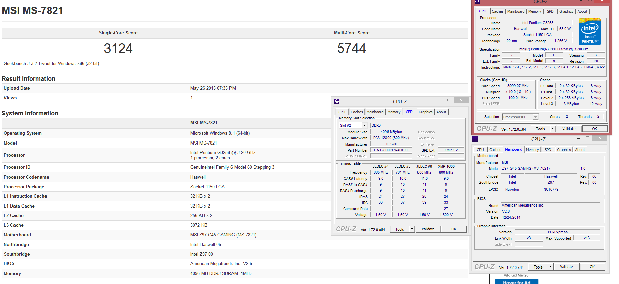Click the Operating System value Windows 8.1
Image resolution: width=619 pixels, height=284 pixels.
220,133
